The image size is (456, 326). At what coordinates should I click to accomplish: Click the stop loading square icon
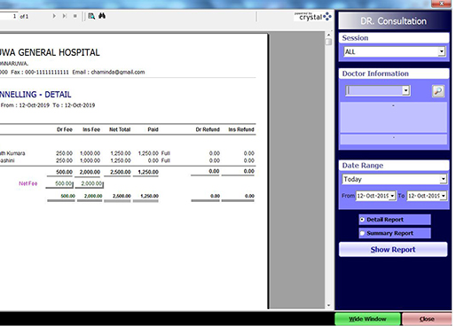75,16
